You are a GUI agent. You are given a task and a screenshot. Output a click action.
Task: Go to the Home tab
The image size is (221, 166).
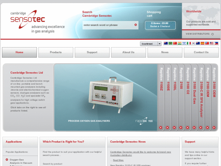point(19,52)
